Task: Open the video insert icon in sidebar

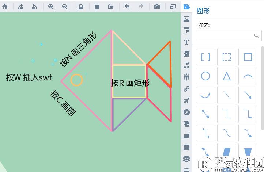Action: [186, 54]
